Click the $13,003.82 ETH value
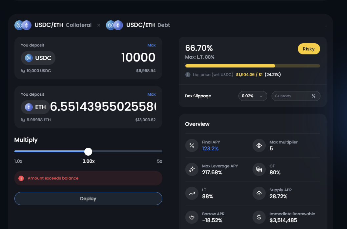This screenshot has width=347, height=229. point(145,120)
